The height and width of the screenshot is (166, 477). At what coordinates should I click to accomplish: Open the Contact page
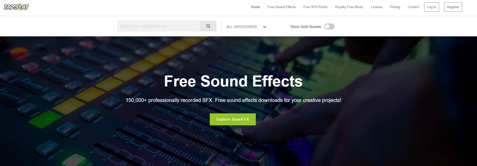[x=413, y=7]
